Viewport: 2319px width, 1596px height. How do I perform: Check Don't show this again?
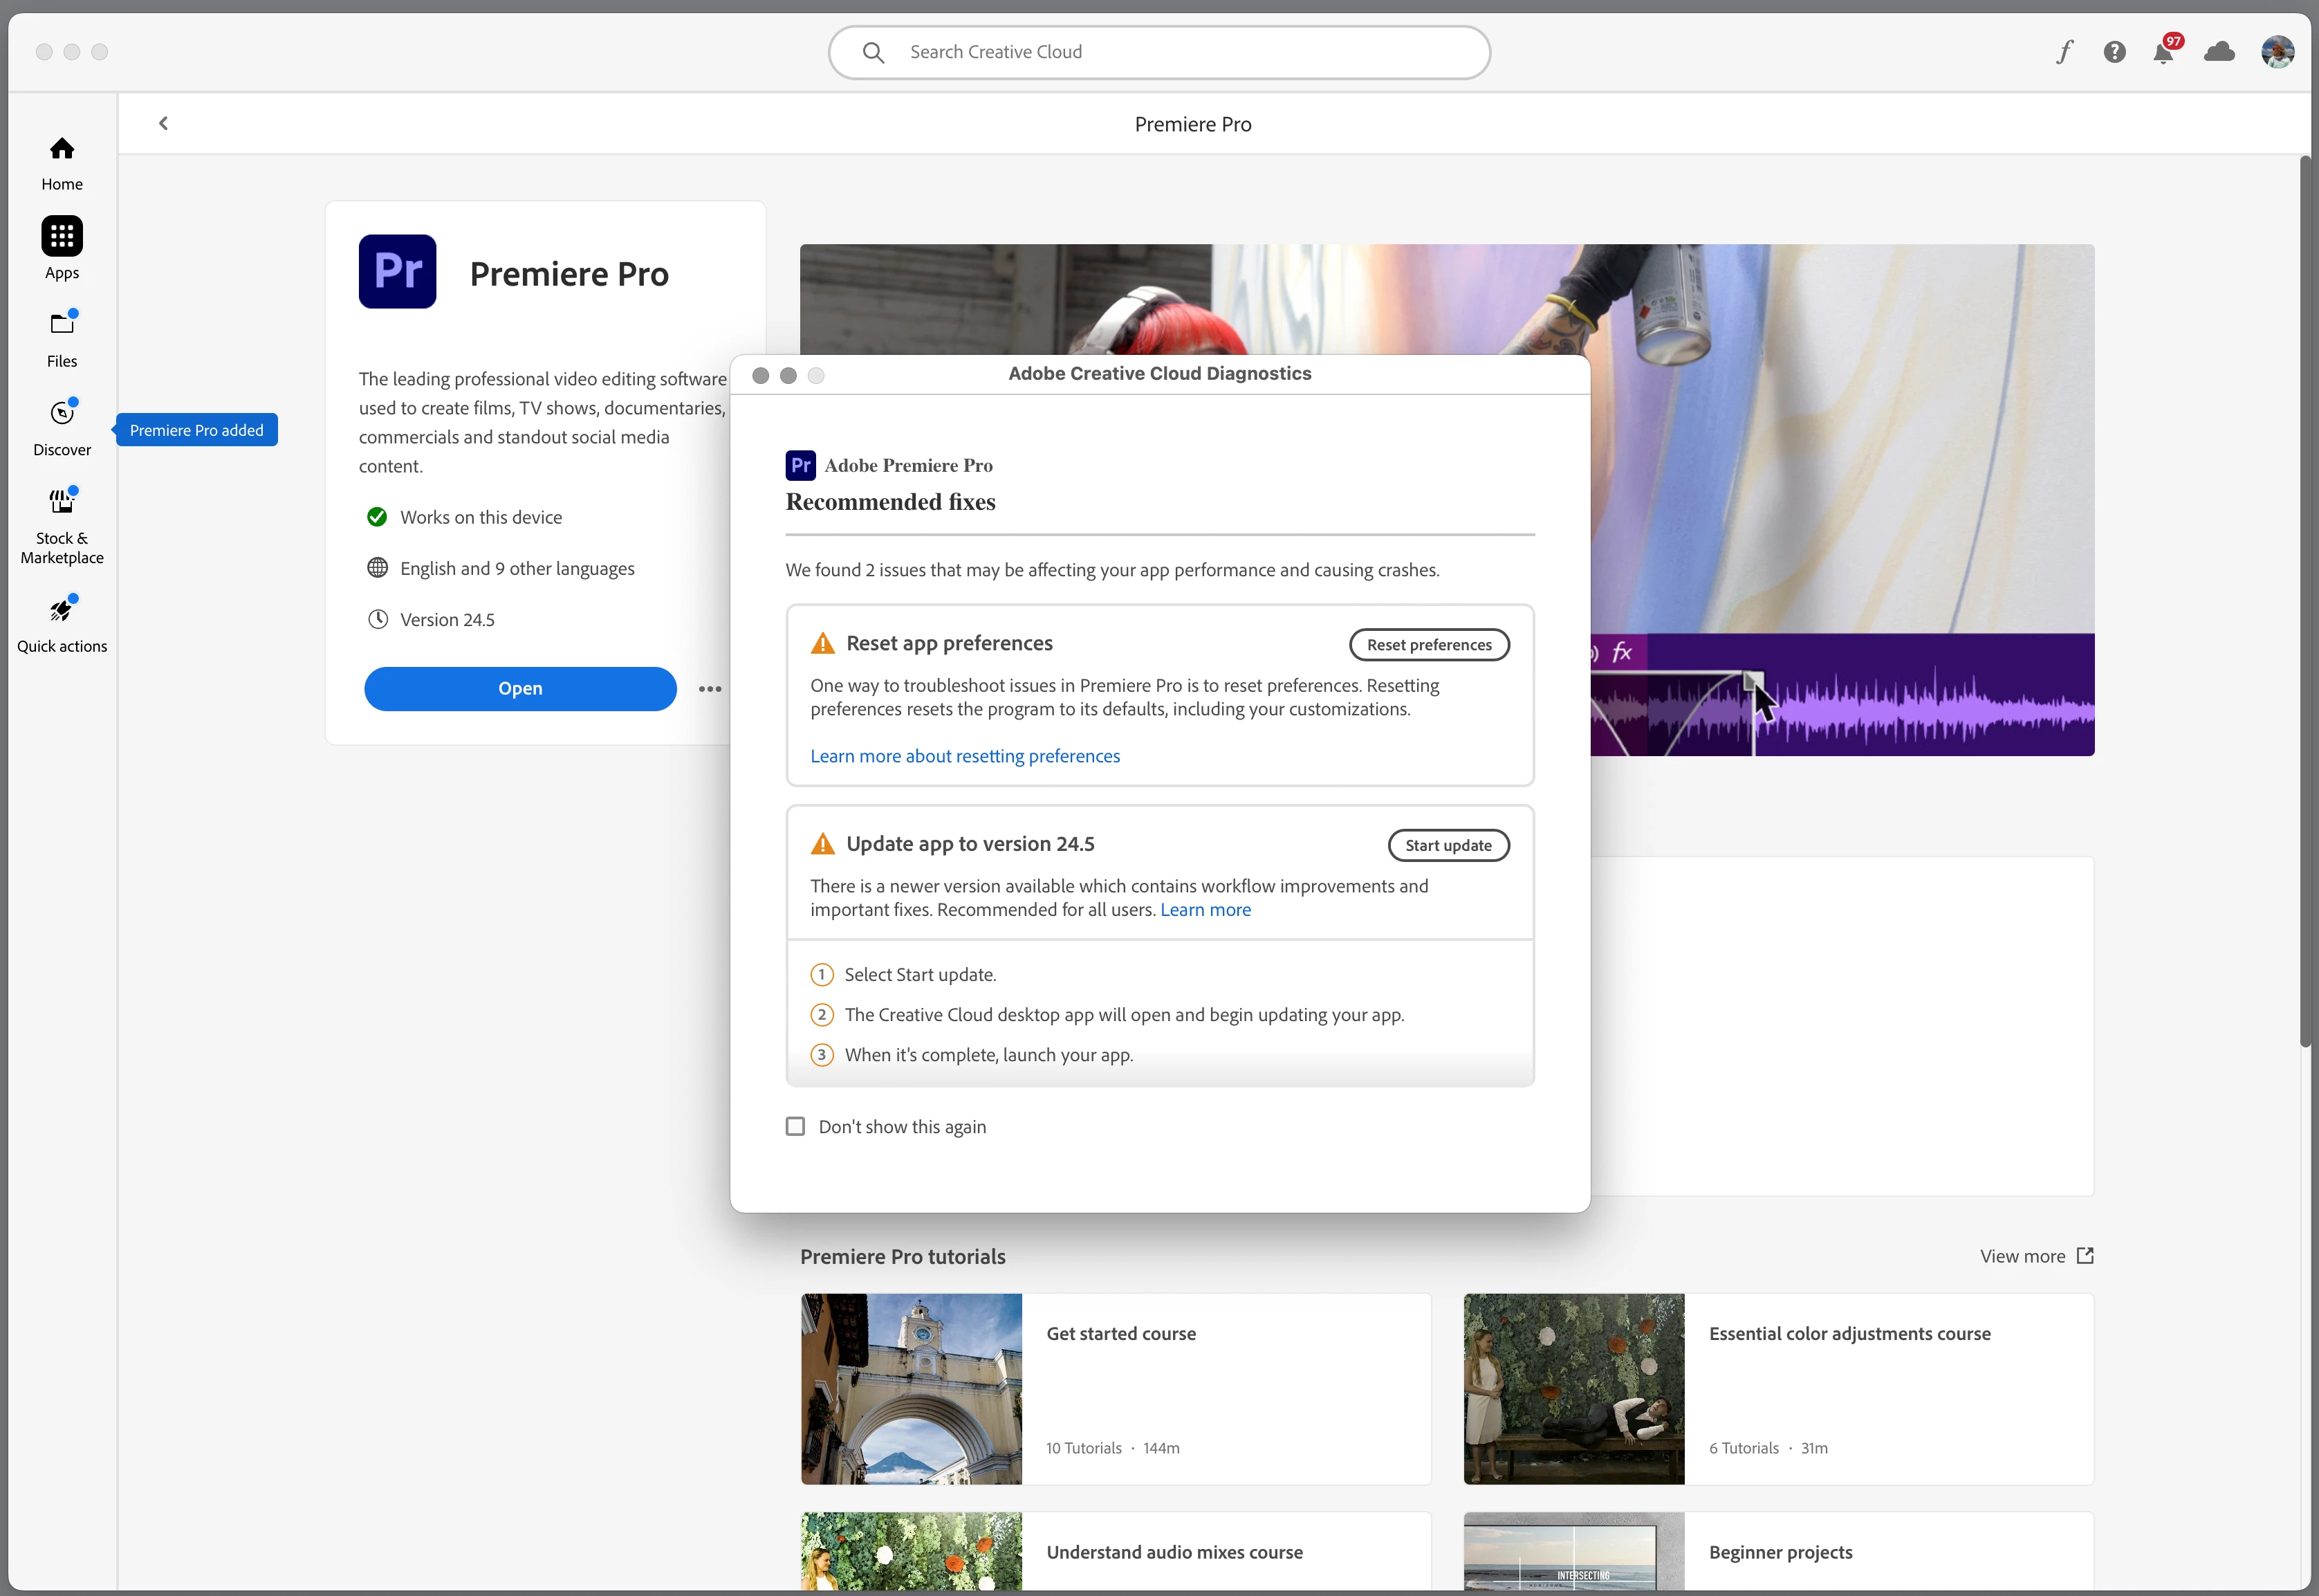pos(795,1127)
